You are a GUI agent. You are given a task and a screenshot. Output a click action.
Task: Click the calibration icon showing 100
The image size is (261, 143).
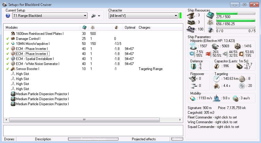[191, 29]
